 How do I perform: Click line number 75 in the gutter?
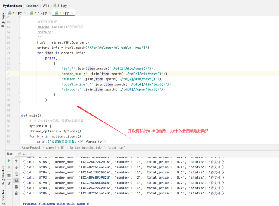(9, 74)
